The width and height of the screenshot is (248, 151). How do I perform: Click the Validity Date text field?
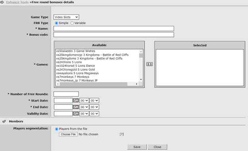(63, 114)
